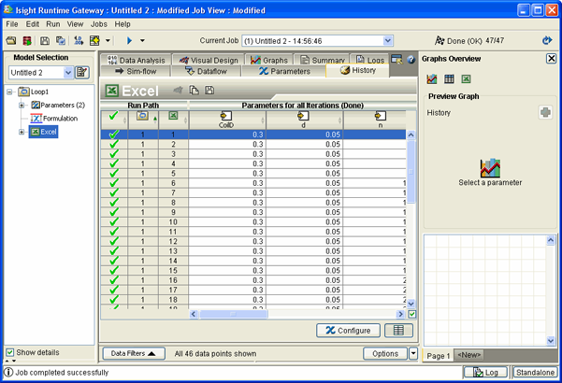Click the Configure button
This screenshot has height=383, width=562.
click(349, 331)
